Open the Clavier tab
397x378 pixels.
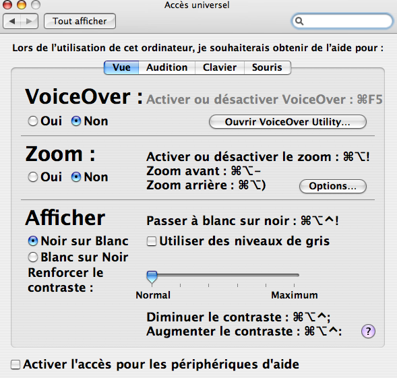click(220, 67)
